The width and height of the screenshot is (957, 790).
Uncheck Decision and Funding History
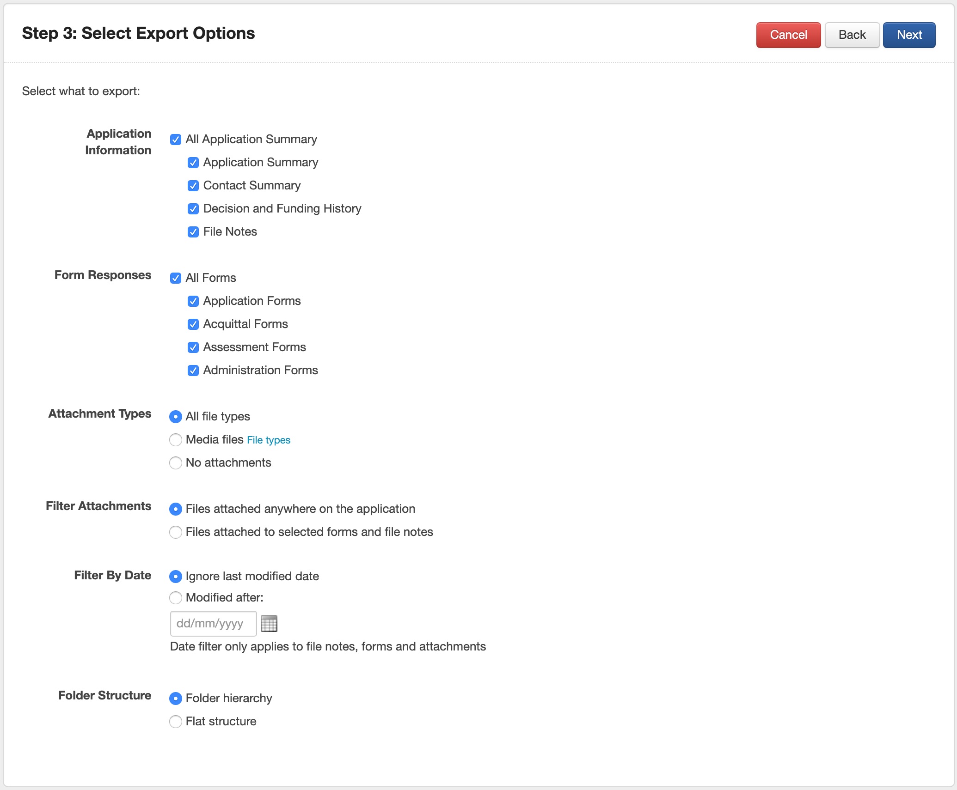(193, 209)
